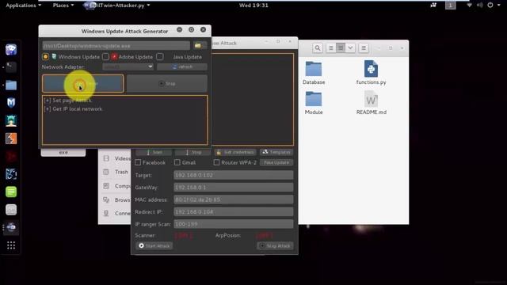Open the Module folder
The image size is (507, 285).
[314, 103]
